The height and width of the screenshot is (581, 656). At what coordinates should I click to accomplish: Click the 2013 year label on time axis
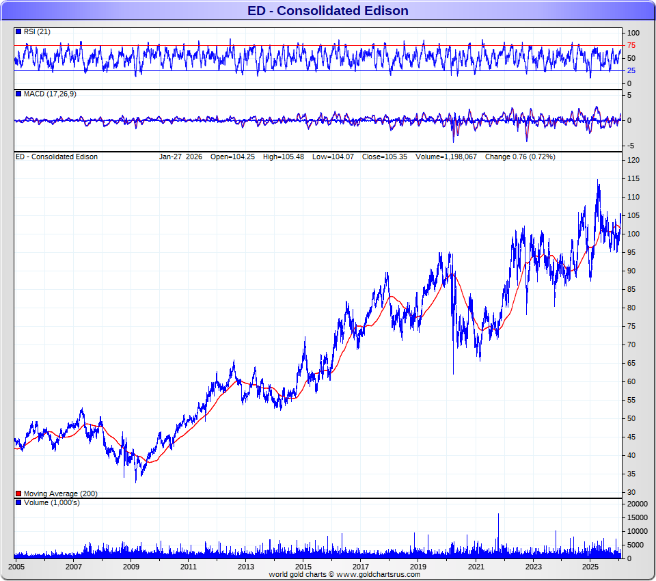click(245, 567)
